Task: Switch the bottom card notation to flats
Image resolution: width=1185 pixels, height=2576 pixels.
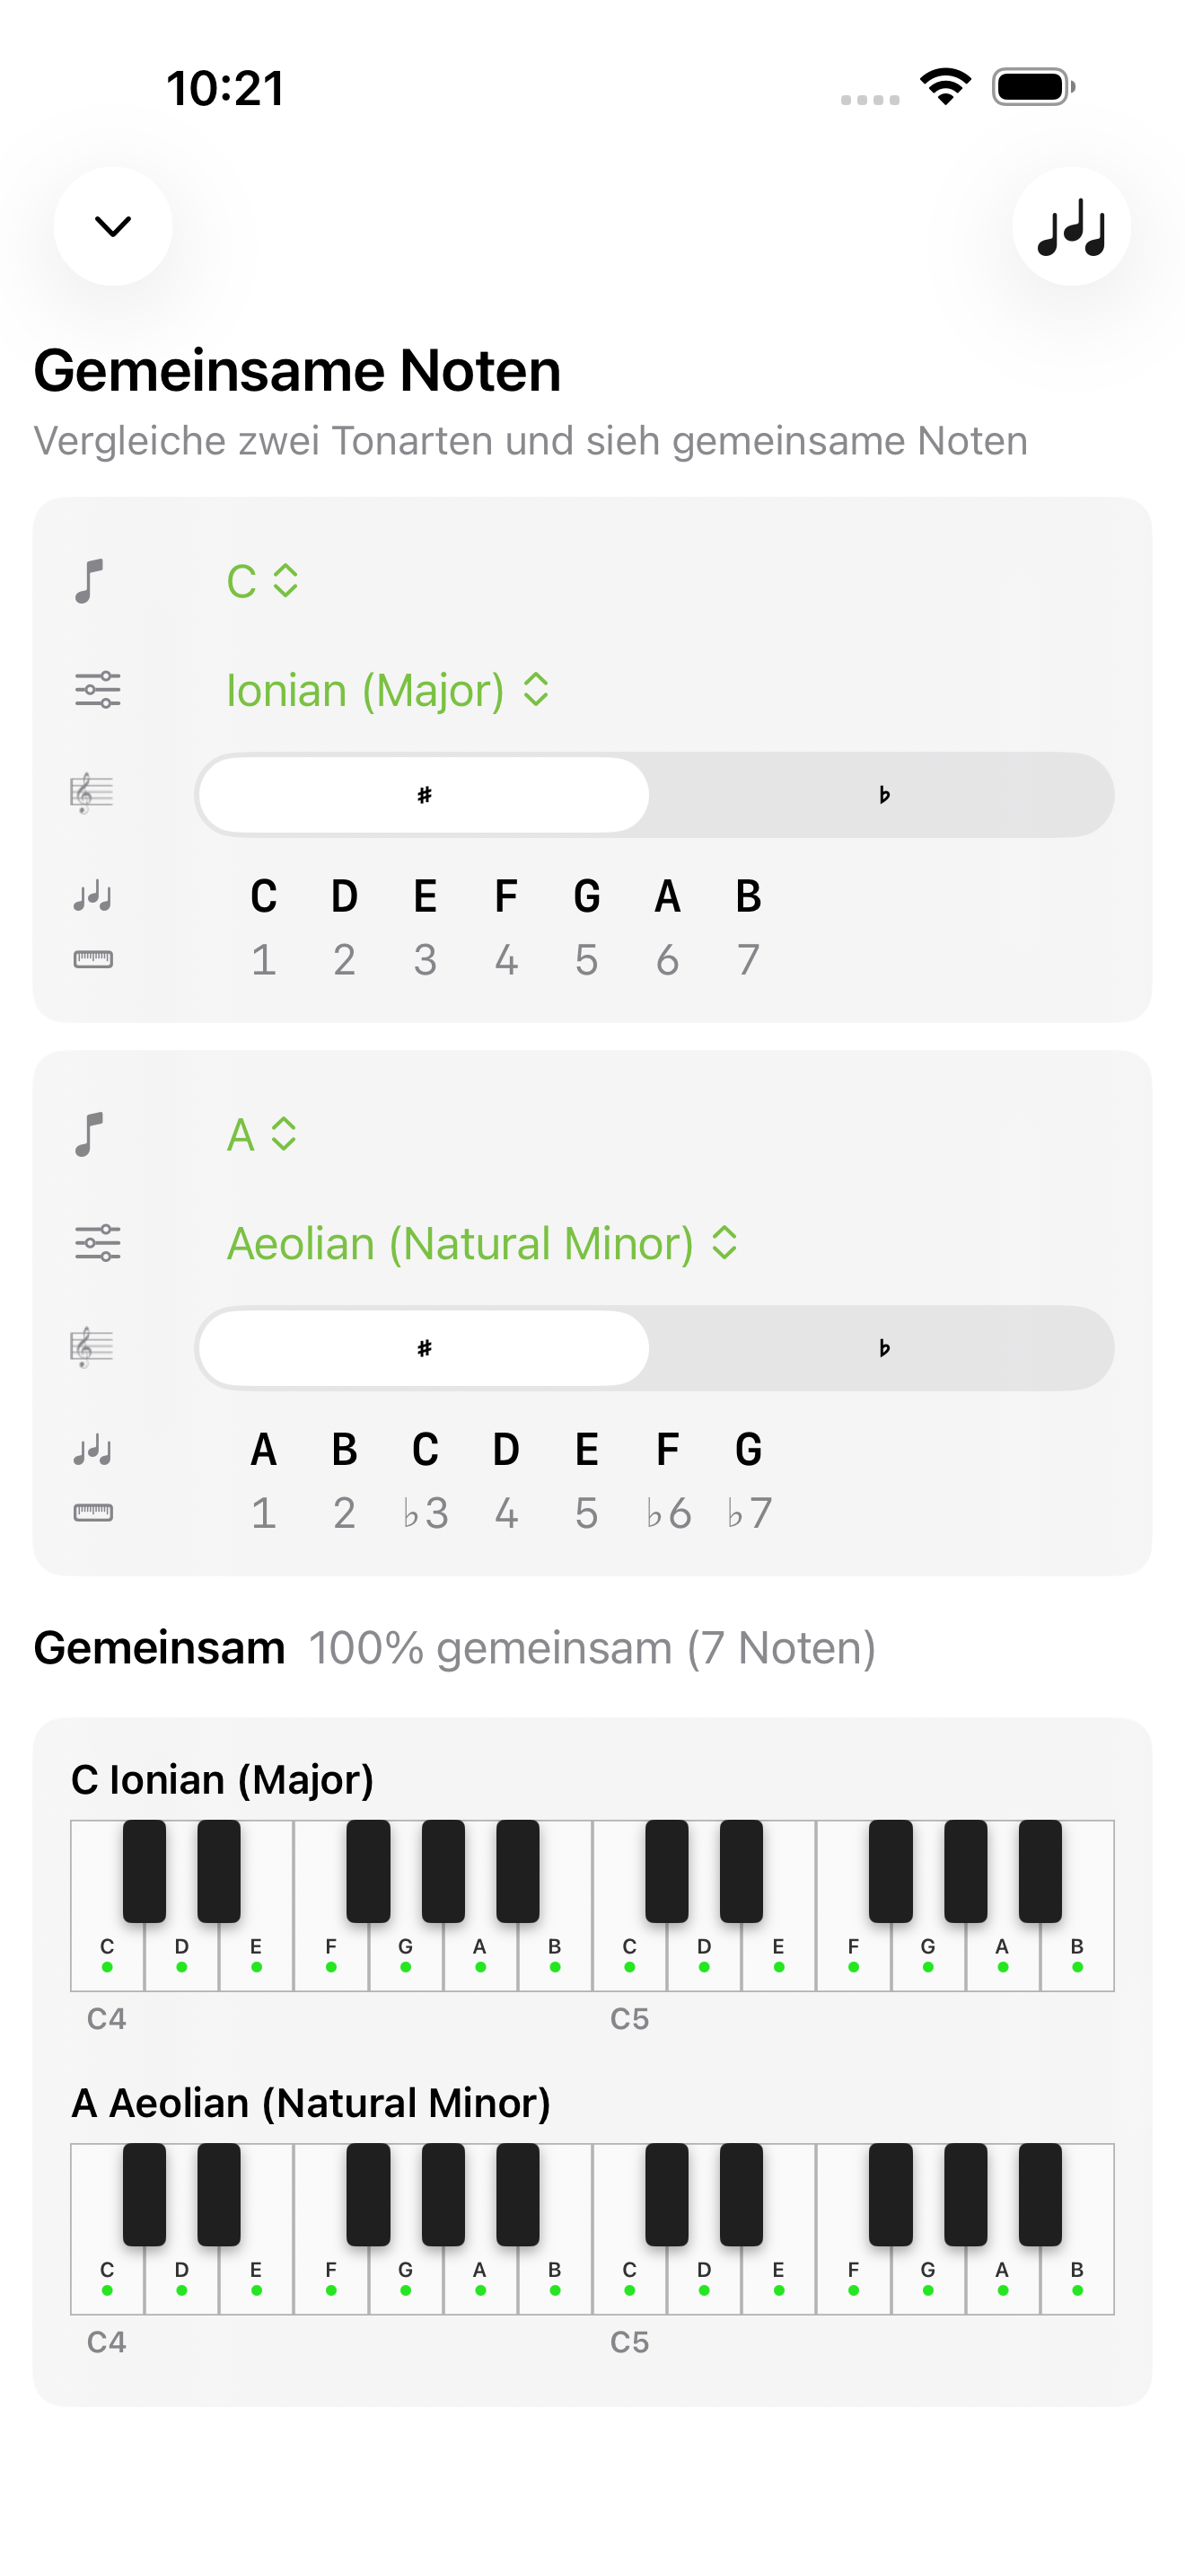Action: pyautogui.click(x=883, y=1347)
